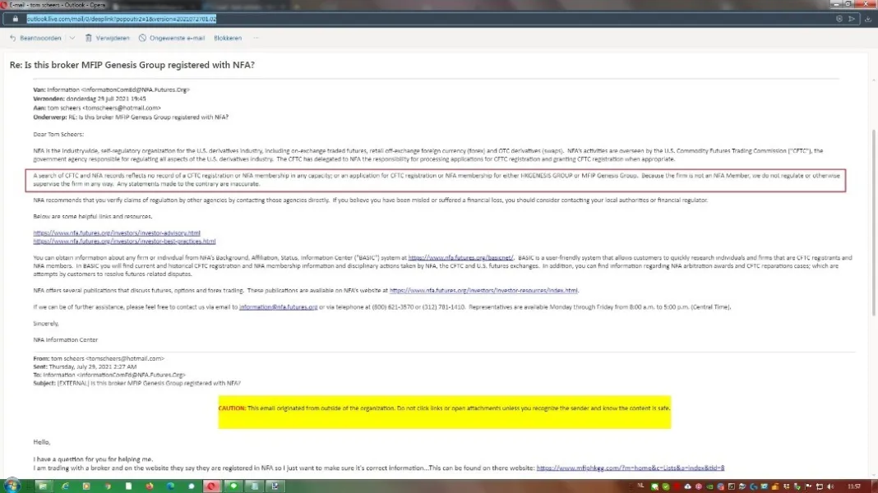Click the Opera send-to-flow arrow icon
This screenshot has height=493, width=878.
pos(851,18)
